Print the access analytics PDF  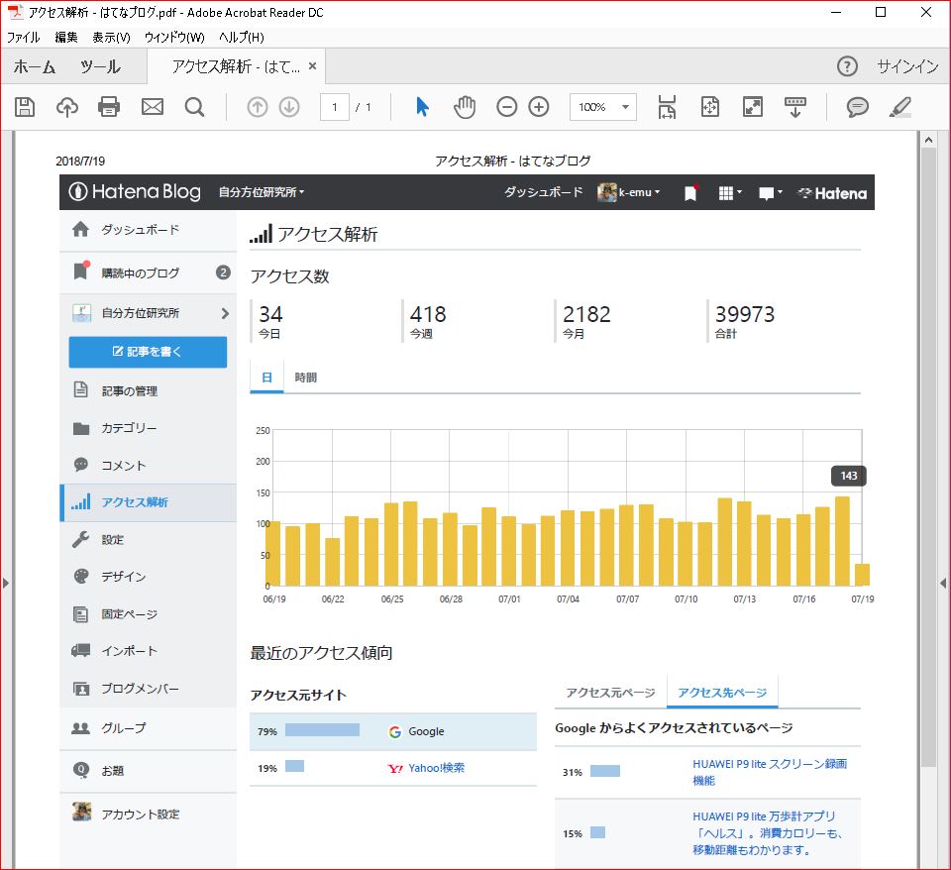click(109, 108)
